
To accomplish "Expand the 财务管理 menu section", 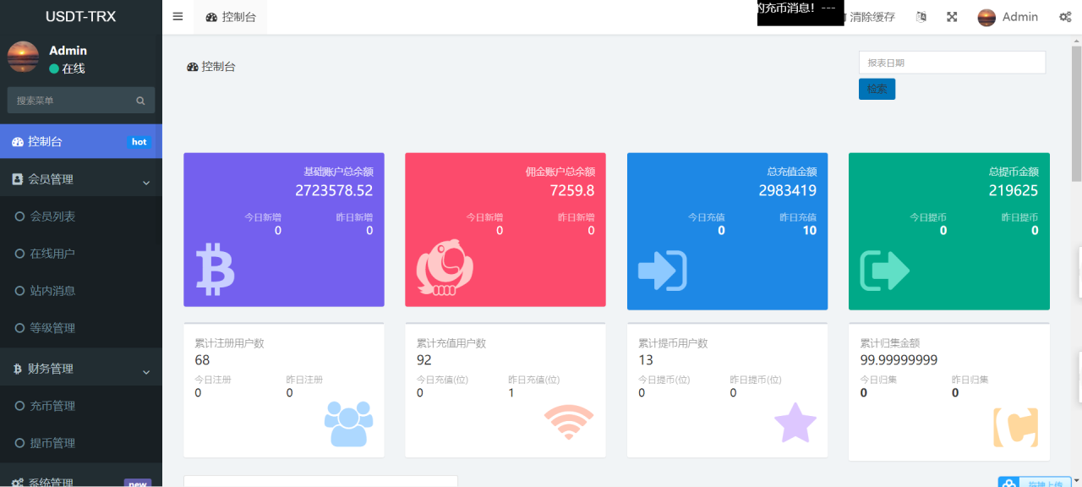I will tap(81, 367).
